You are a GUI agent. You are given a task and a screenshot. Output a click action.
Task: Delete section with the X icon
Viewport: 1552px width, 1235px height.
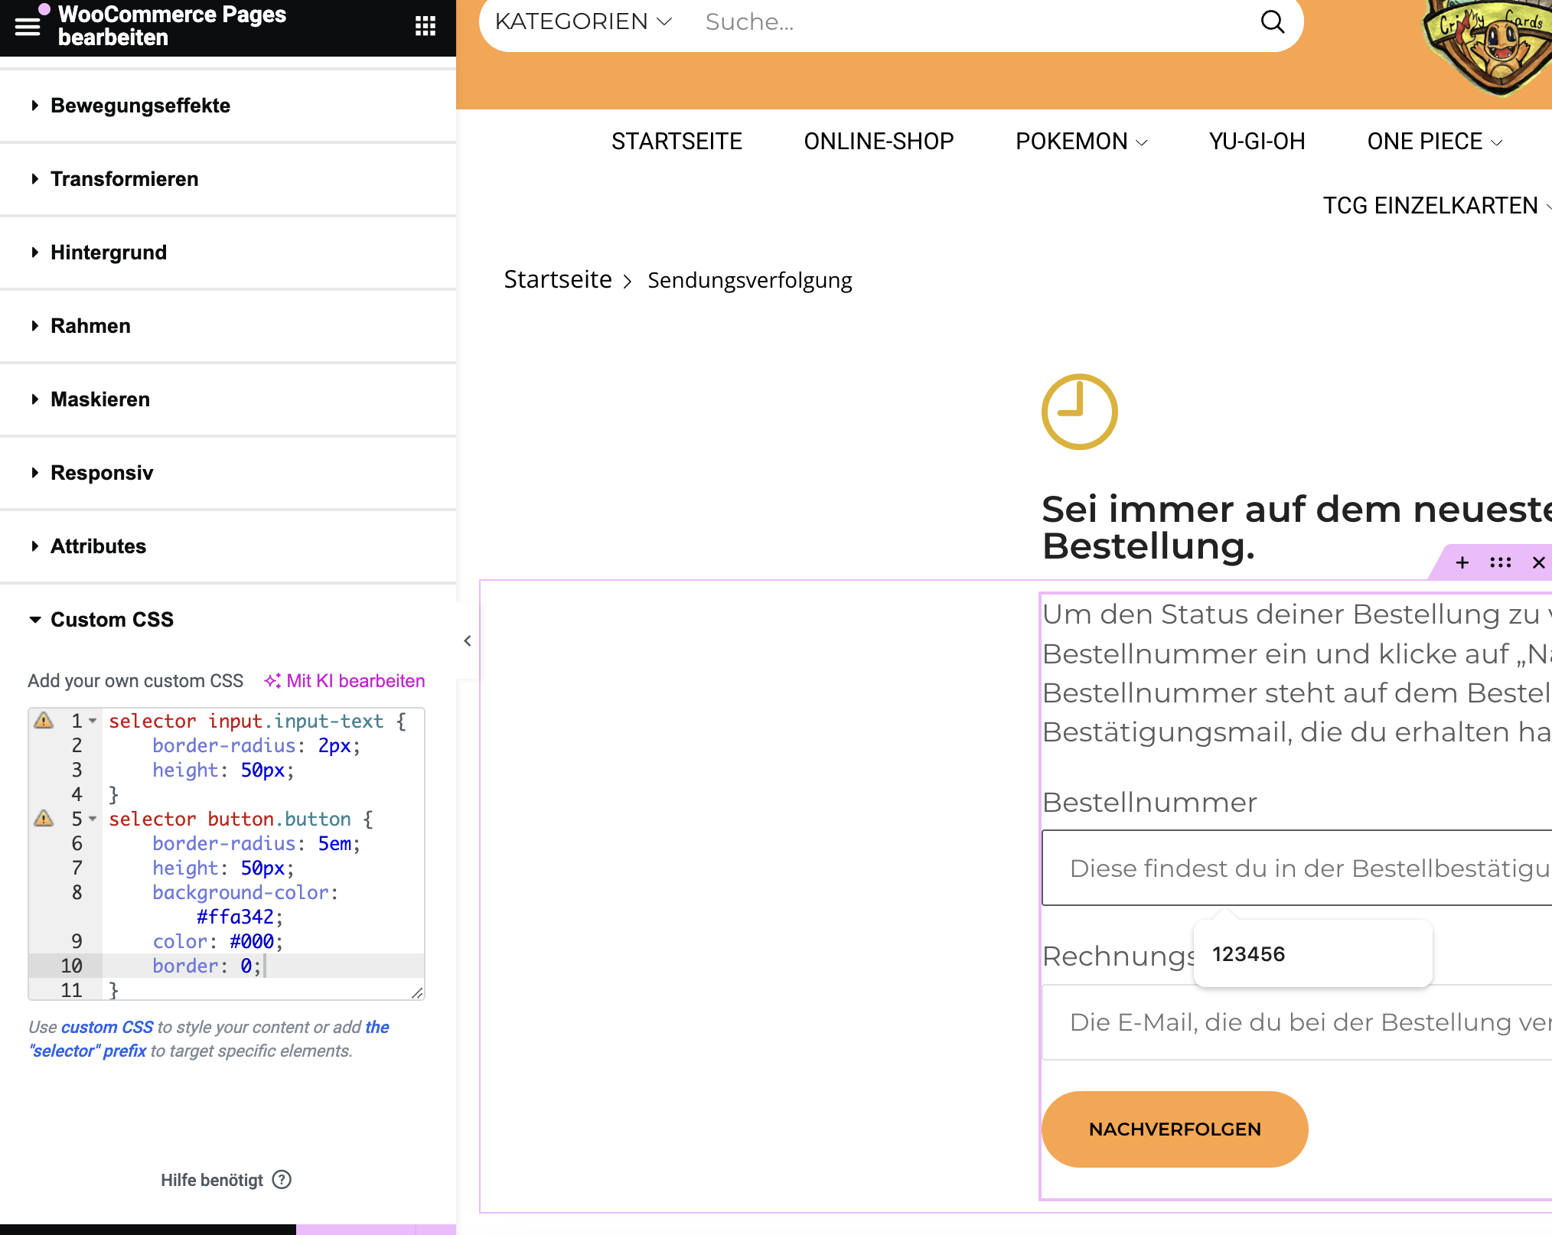pyautogui.click(x=1539, y=563)
